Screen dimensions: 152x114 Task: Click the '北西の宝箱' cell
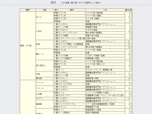(105, 39)
